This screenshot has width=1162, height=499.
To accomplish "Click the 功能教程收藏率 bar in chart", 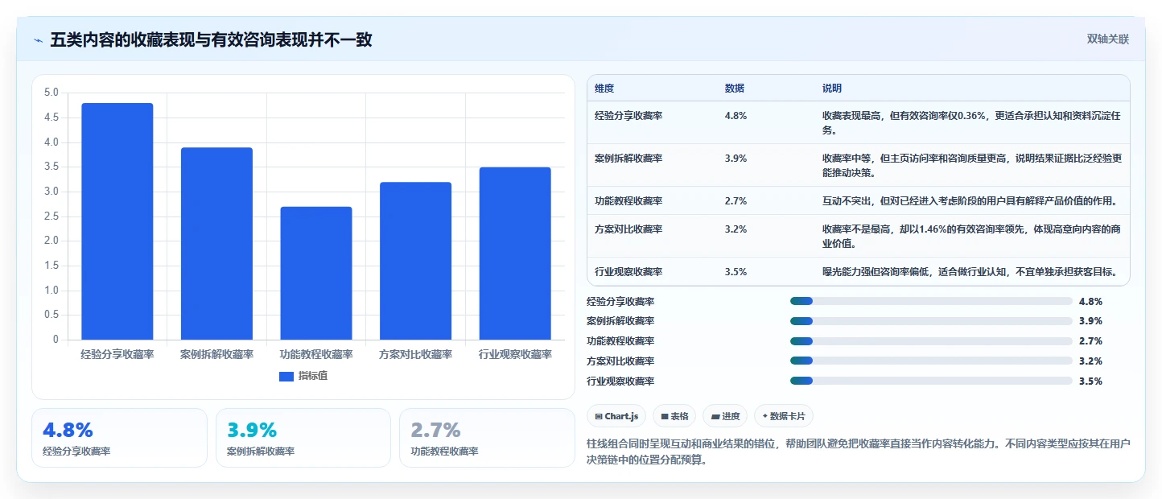I will click(316, 273).
